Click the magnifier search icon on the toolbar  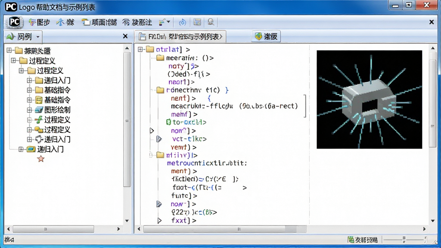coord(211,22)
